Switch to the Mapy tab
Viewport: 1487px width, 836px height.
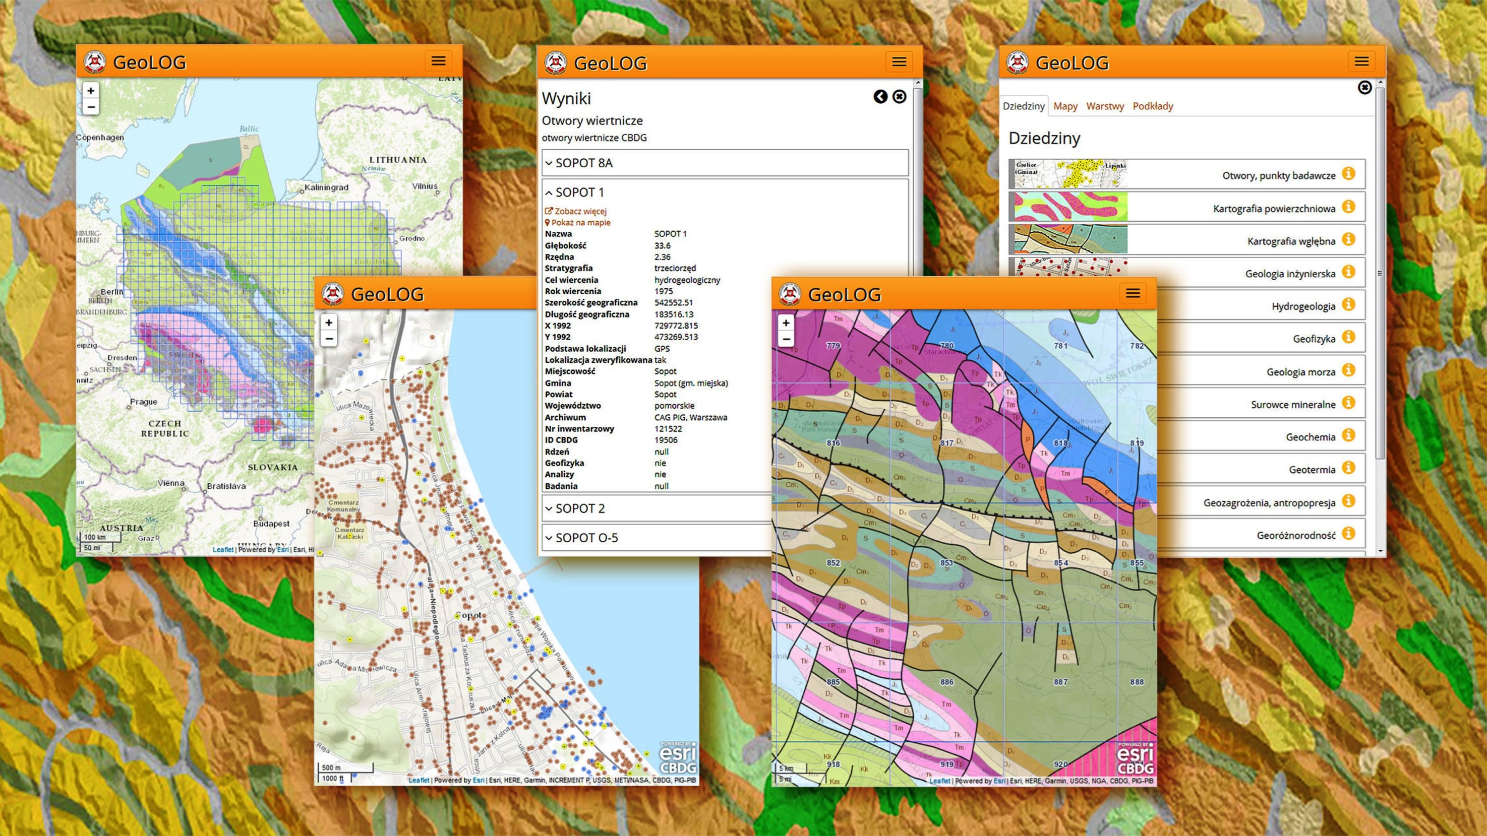[1065, 106]
